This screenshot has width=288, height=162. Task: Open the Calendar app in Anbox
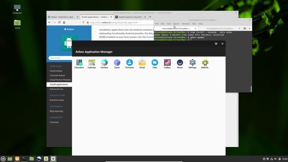click(92, 64)
